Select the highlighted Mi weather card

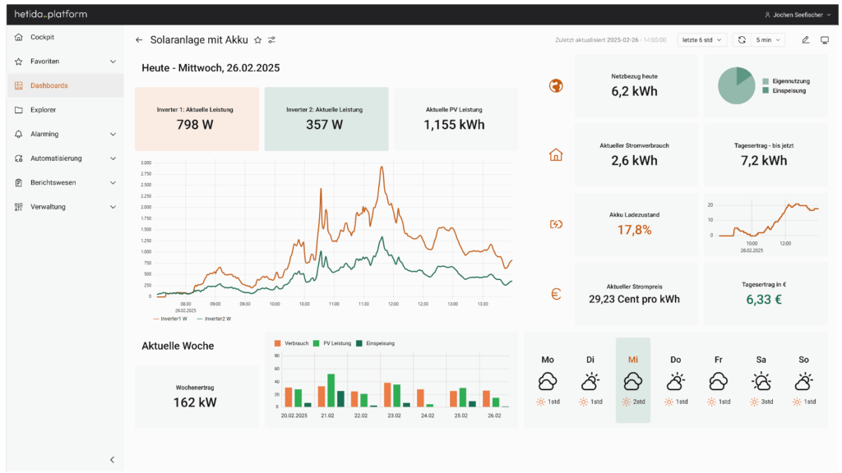point(633,380)
